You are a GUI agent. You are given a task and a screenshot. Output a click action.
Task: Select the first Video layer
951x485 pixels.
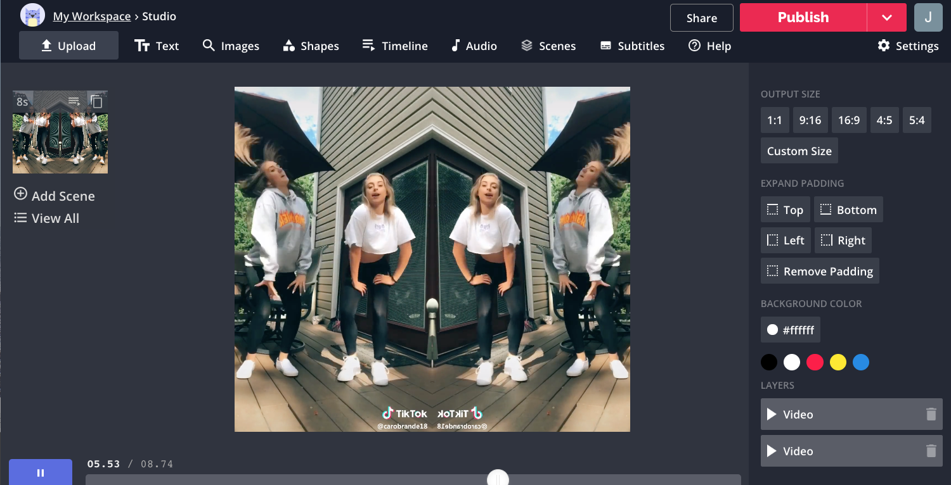point(851,414)
